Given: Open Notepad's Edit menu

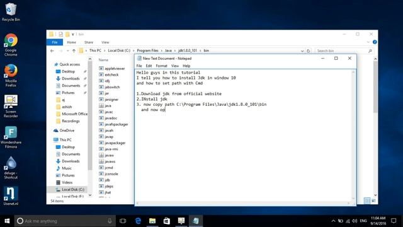Looking at the screenshot, I should point(149,66).
